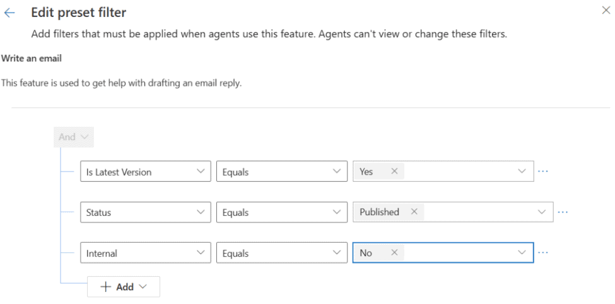The height and width of the screenshot is (304, 615).
Task: Click inside the Internal value input field
Action: tap(460, 253)
